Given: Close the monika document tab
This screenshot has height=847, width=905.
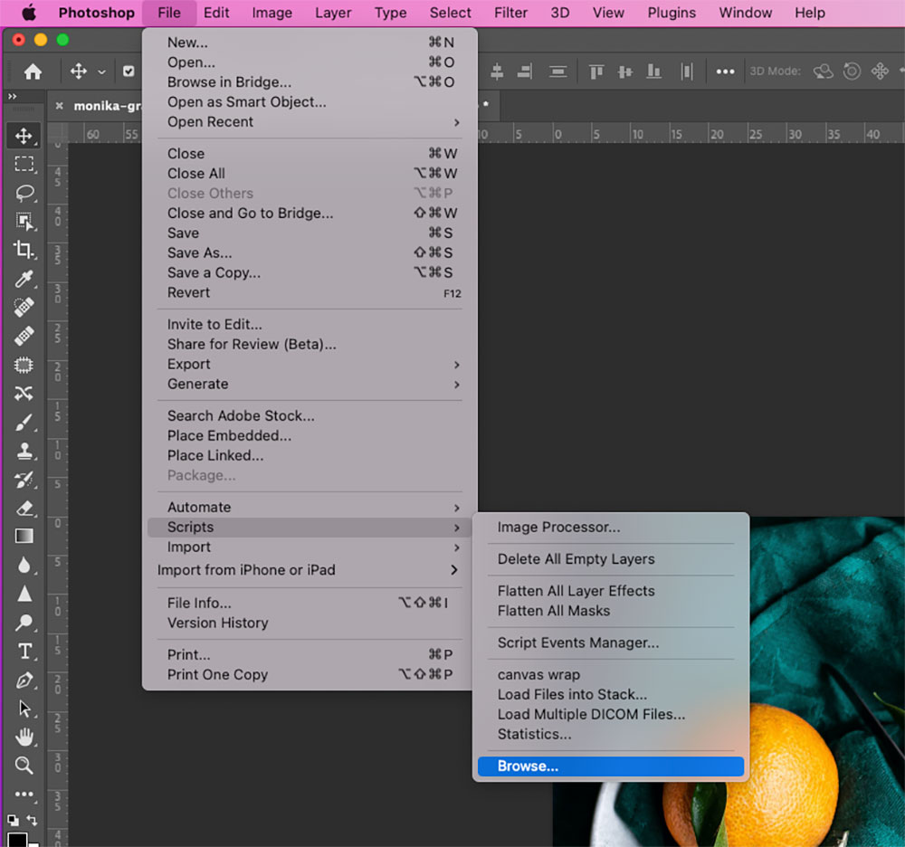Looking at the screenshot, I should point(59,106).
